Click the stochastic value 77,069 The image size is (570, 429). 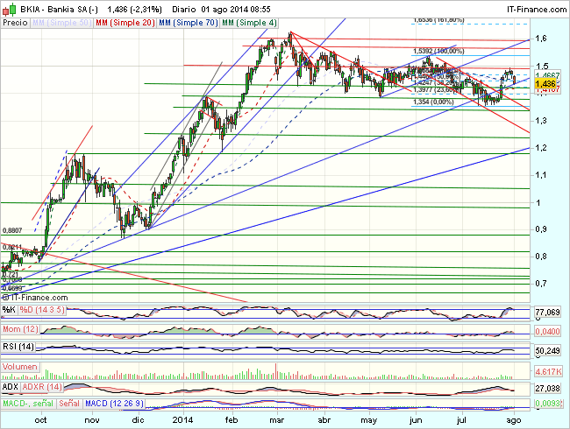point(547,312)
